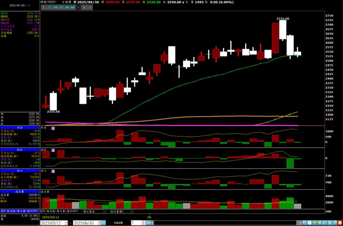The width and height of the screenshot is (343, 226).
Task: Click the left scroll arrow of the bottom scrollbar
Action: pyautogui.click(x=152, y=223)
